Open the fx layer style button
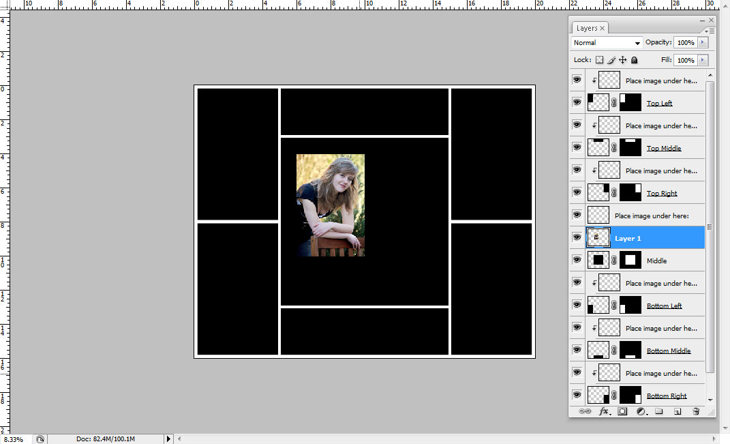Image resolution: width=730 pixels, height=444 pixels. tap(605, 411)
